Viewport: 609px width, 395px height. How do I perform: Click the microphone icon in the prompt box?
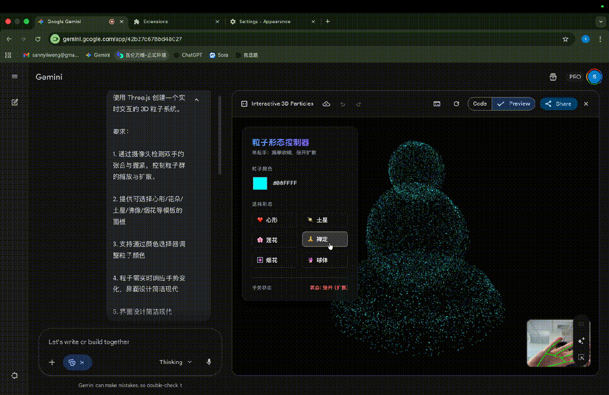pos(209,362)
